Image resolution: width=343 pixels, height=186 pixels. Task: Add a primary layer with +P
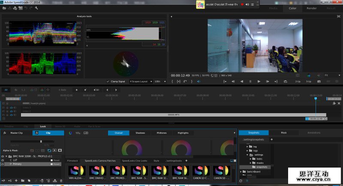(x=3, y=180)
